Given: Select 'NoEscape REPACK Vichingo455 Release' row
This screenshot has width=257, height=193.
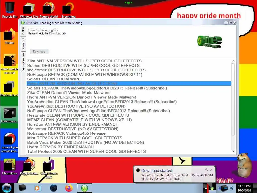Looking at the screenshot, I should [x=129, y=133].
